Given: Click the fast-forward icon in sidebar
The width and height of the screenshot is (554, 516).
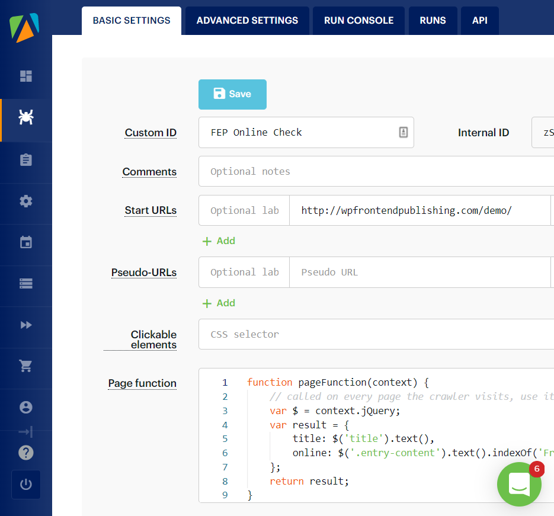Looking at the screenshot, I should 26,325.
